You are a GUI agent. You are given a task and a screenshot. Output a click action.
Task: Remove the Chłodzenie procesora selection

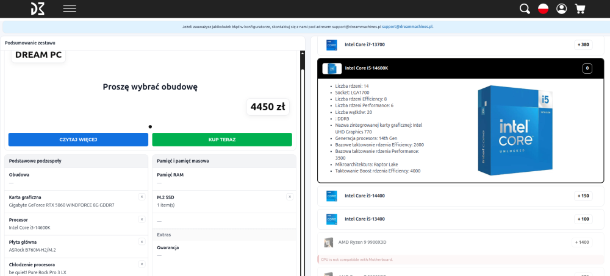142,264
